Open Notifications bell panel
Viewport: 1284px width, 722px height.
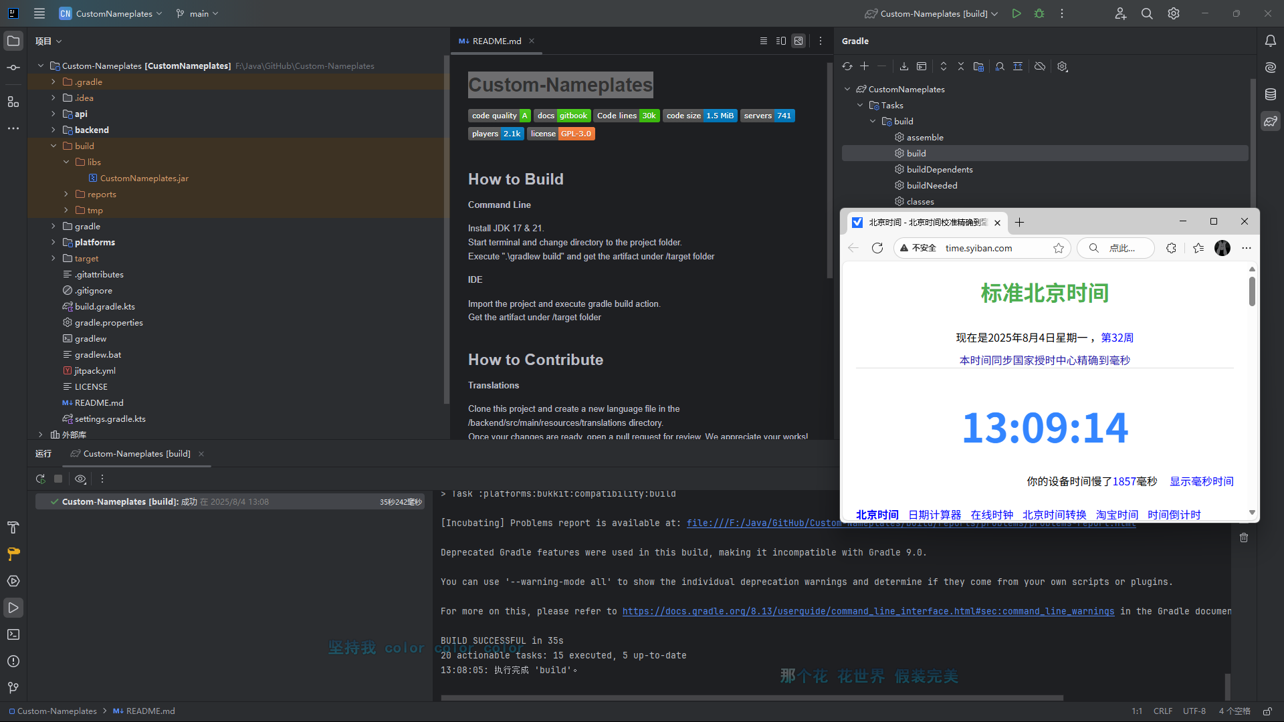[x=1270, y=41]
